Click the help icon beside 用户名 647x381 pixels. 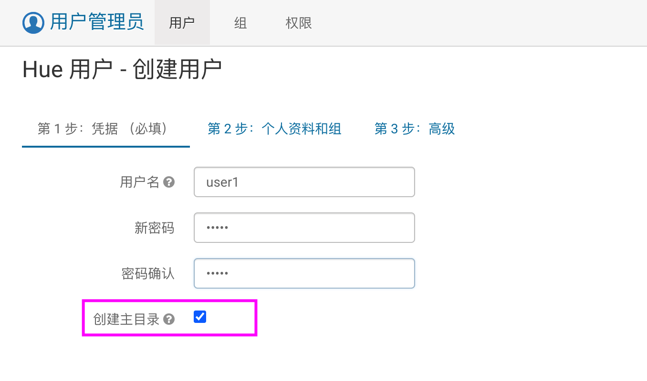[x=169, y=182]
